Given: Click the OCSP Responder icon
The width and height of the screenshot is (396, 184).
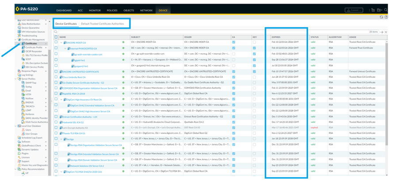Looking at the screenshot, I should 23,51.
